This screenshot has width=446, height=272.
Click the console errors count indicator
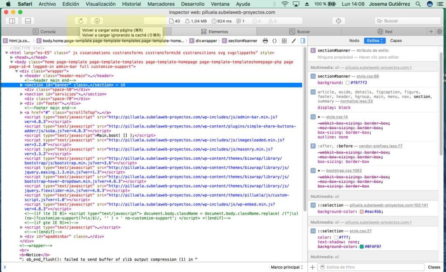(x=256, y=21)
